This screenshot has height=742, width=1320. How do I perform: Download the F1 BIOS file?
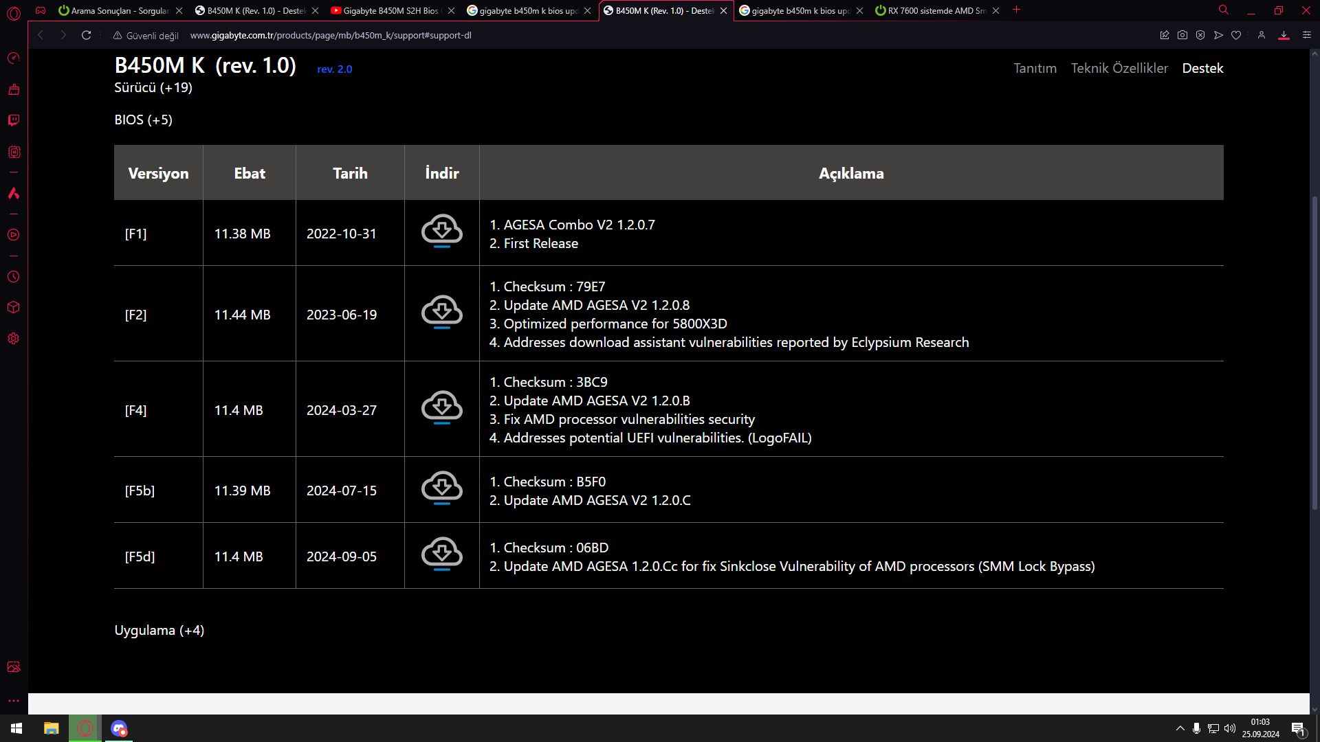pos(442,232)
